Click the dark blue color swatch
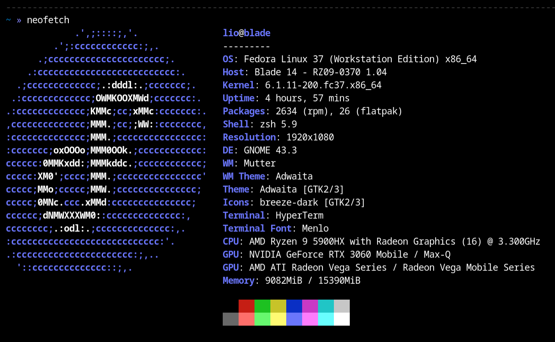Viewport: 555px width, 342px height. [x=294, y=306]
